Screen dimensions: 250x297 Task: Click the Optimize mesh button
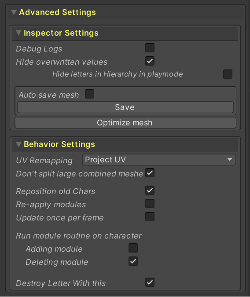click(x=125, y=123)
